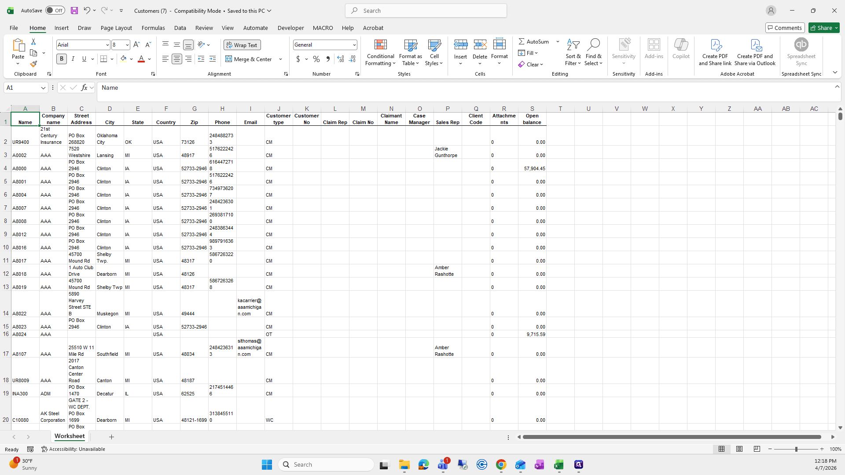Click AutoSum button
This screenshot has width=845, height=475.
(x=533, y=41)
